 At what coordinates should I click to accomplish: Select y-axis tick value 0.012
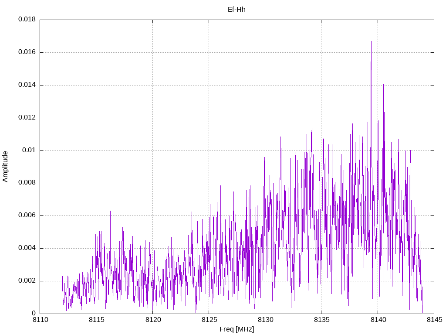pos(27,118)
